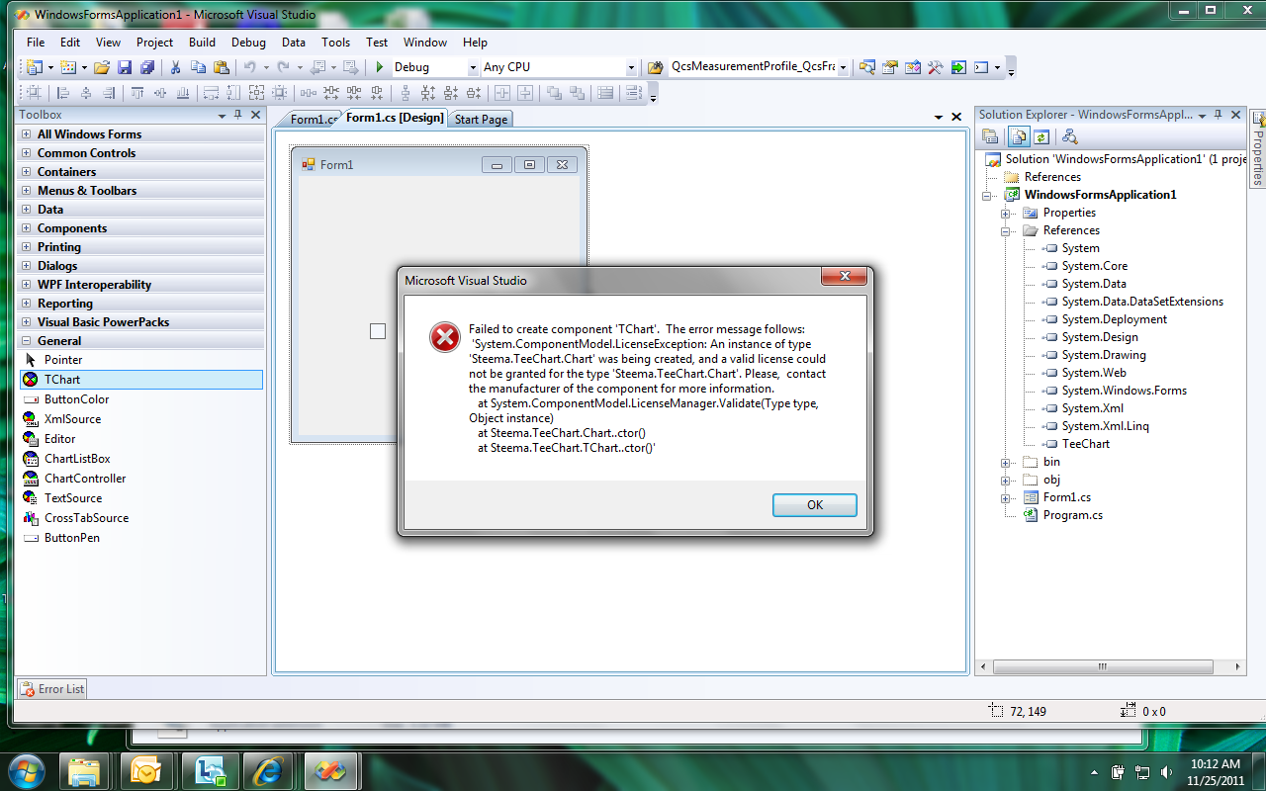Click the Bring to Front layout icon
This screenshot has width=1266, height=791.
pos(553,93)
